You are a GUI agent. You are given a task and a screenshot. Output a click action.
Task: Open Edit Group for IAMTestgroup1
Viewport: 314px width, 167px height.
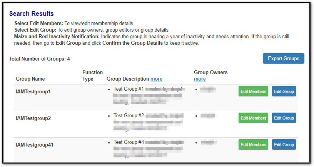284,91
